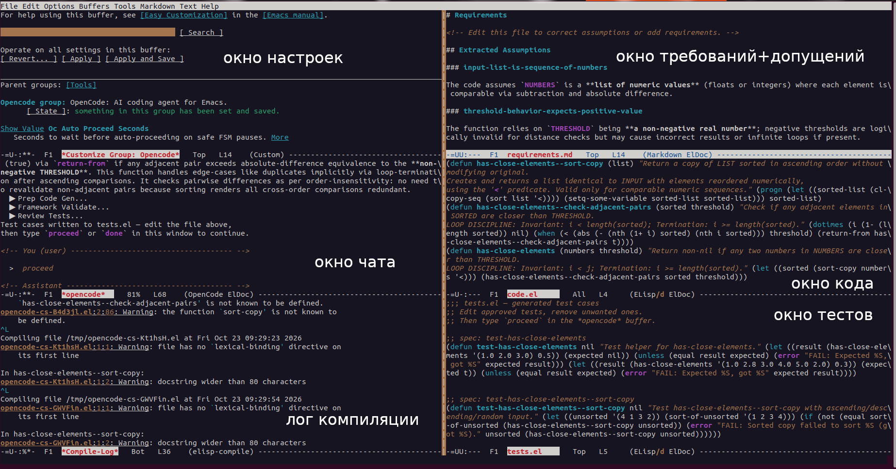Click into the customize search field
The width and height of the screenshot is (896, 469).
(88, 32)
